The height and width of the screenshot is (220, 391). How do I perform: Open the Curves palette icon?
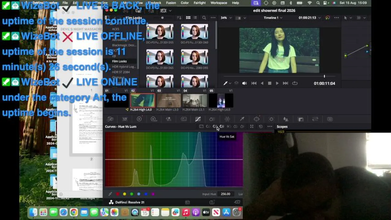pyautogui.click(x=198, y=119)
